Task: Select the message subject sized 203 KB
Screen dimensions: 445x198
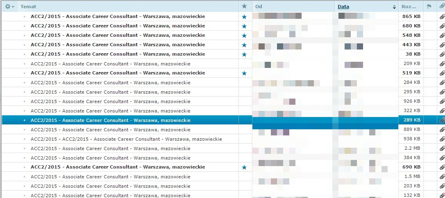Action: (110, 186)
